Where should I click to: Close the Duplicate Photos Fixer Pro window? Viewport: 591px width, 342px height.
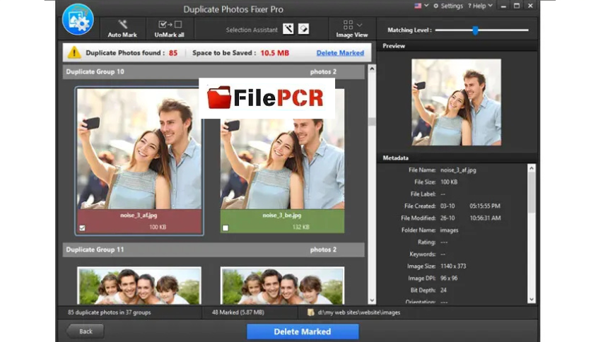pos(530,6)
